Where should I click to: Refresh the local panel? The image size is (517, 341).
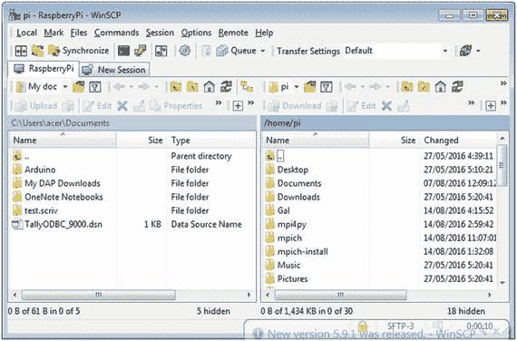226,87
